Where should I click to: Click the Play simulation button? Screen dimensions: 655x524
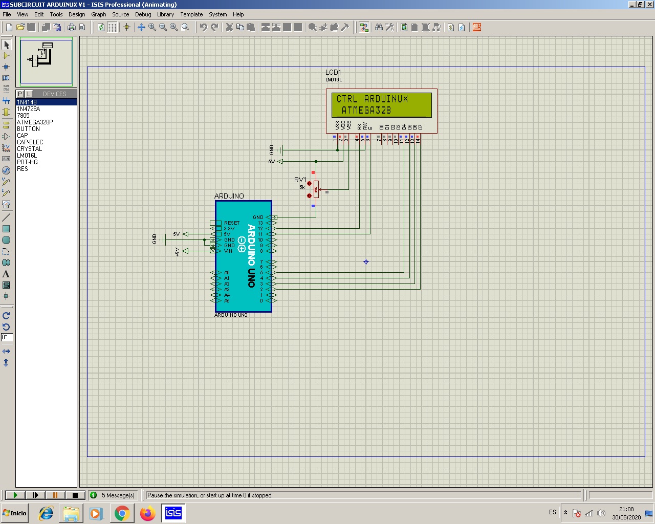(15, 495)
